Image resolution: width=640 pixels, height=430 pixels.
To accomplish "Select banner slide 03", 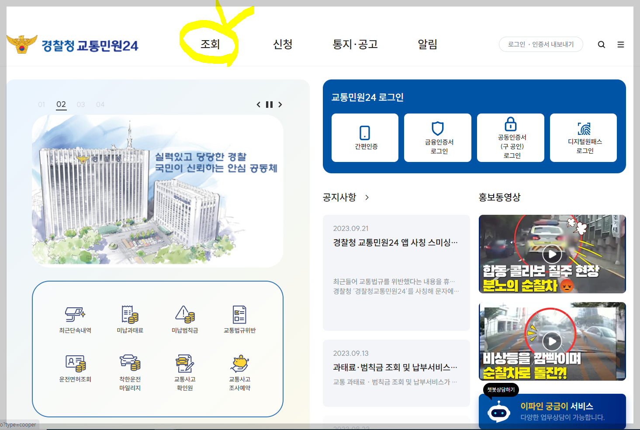I will pyautogui.click(x=81, y=104).
